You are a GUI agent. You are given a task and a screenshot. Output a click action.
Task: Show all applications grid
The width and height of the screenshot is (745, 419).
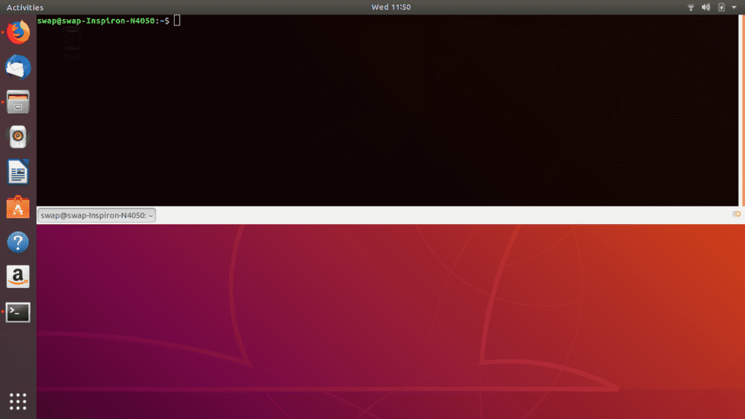point(17,402)
